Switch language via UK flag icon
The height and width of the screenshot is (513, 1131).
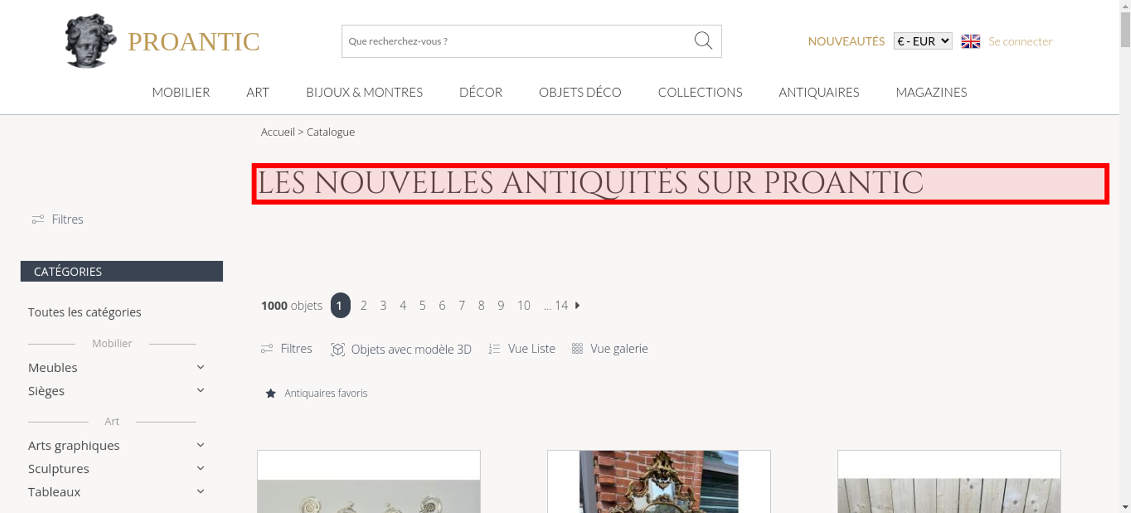970,41
